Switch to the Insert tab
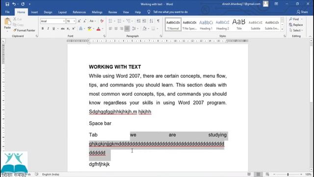 pyautogui.click(x=34, y=12)
